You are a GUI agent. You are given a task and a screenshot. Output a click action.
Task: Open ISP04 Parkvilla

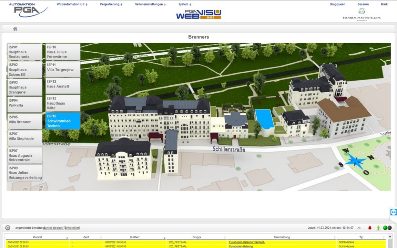point(24,104)
